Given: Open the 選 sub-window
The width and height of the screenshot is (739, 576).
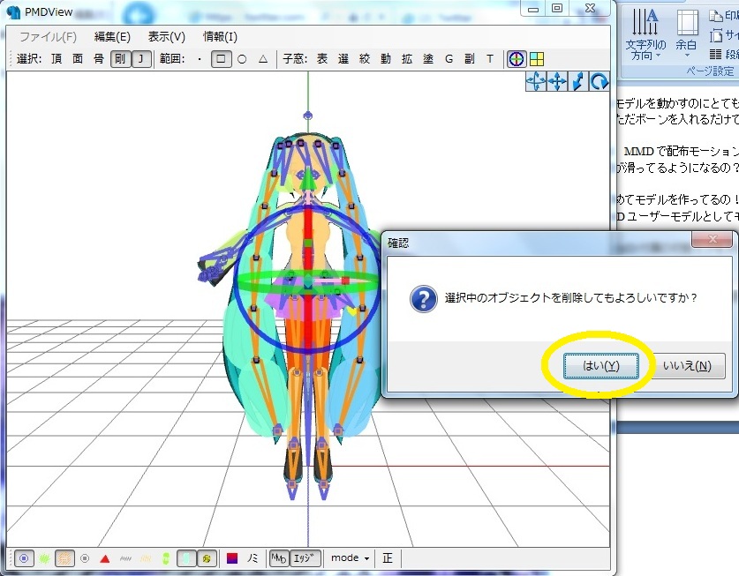Looking at the screenshot, I should click(x=343, y=59).
